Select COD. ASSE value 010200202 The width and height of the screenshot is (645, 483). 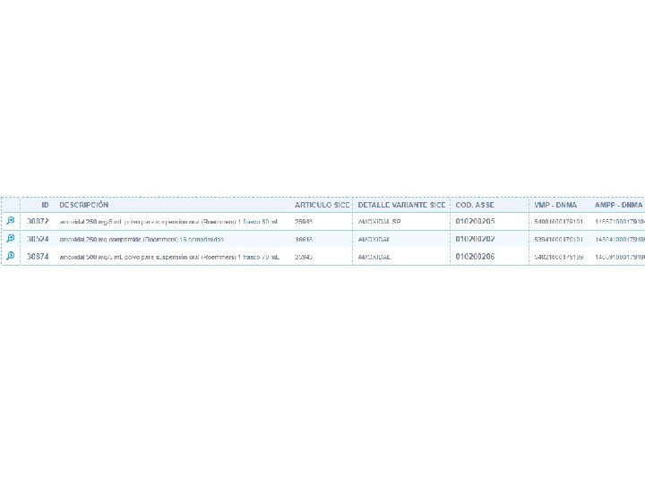coord(475,239)
